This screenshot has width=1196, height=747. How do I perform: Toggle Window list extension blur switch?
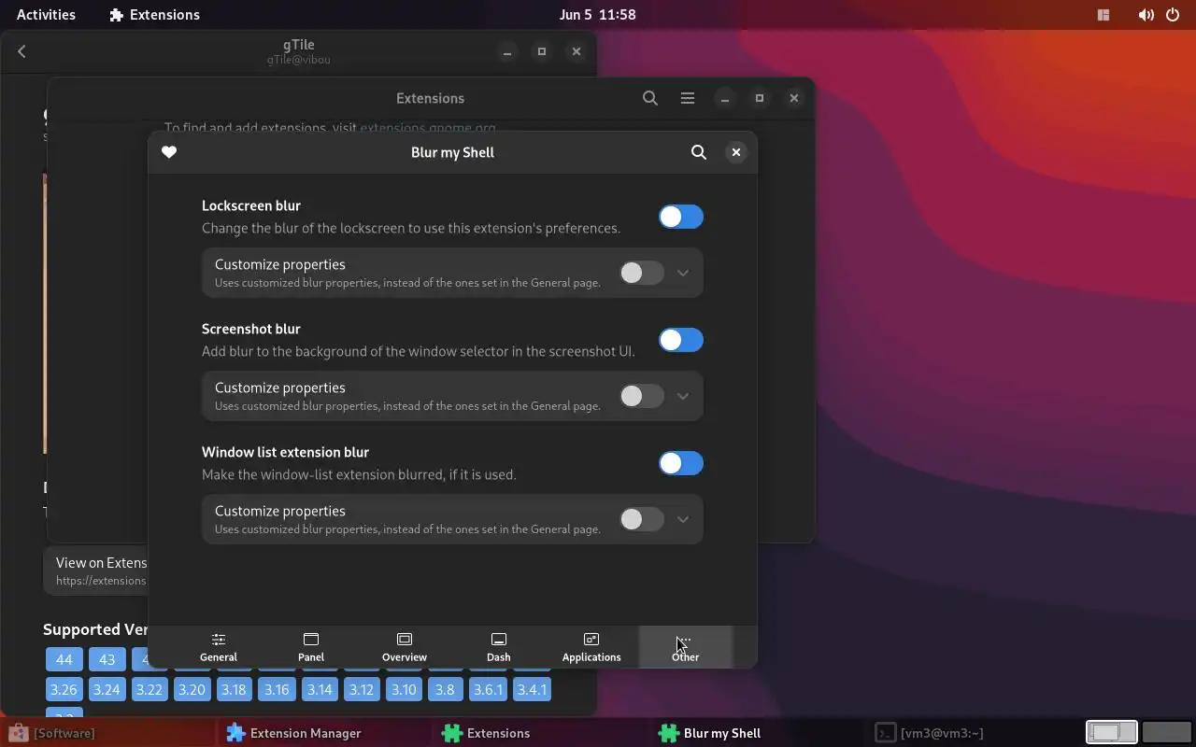point(681,463)
